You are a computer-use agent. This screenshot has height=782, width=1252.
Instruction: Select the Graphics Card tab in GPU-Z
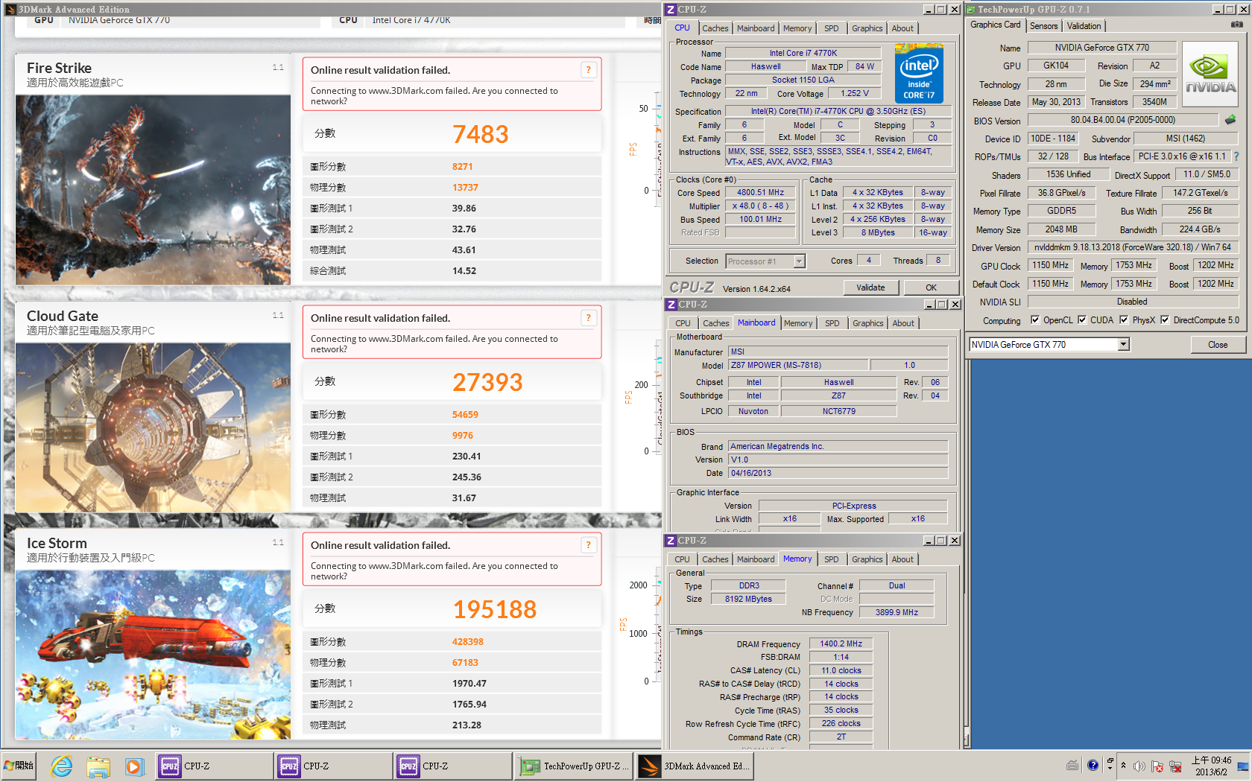[x=996, y=25]
